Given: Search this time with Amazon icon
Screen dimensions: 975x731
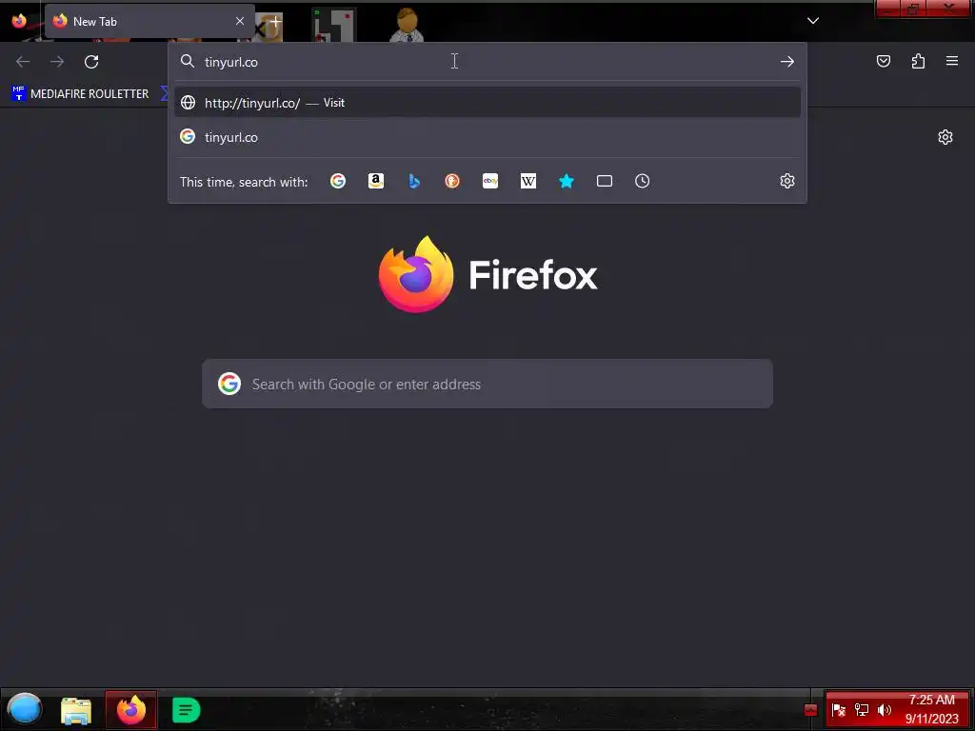Looking at the screenshot, I should (x=375, y=181).
